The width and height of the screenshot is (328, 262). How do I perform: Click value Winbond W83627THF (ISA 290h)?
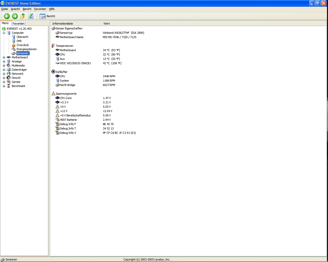123,33
